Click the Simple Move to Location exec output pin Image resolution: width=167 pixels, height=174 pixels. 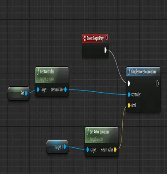point(157,83)
